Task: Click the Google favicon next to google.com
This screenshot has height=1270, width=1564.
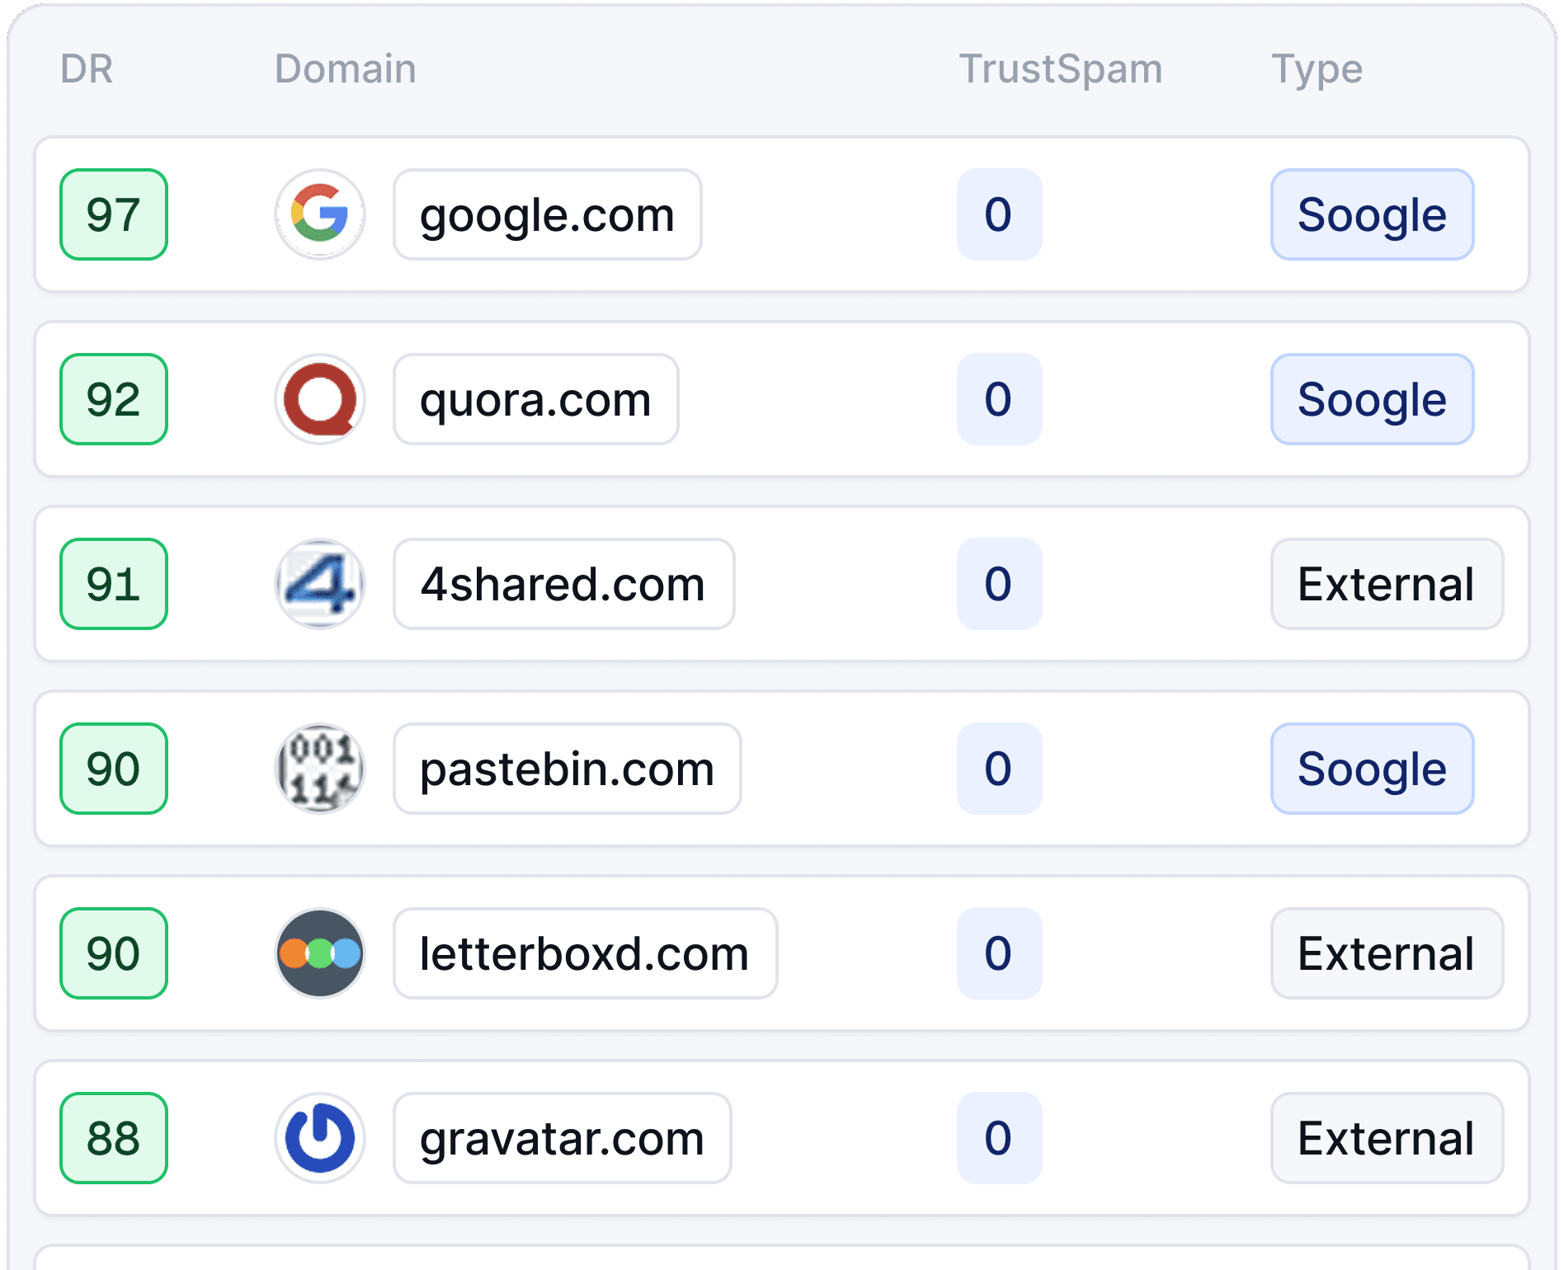Action: 320,214
